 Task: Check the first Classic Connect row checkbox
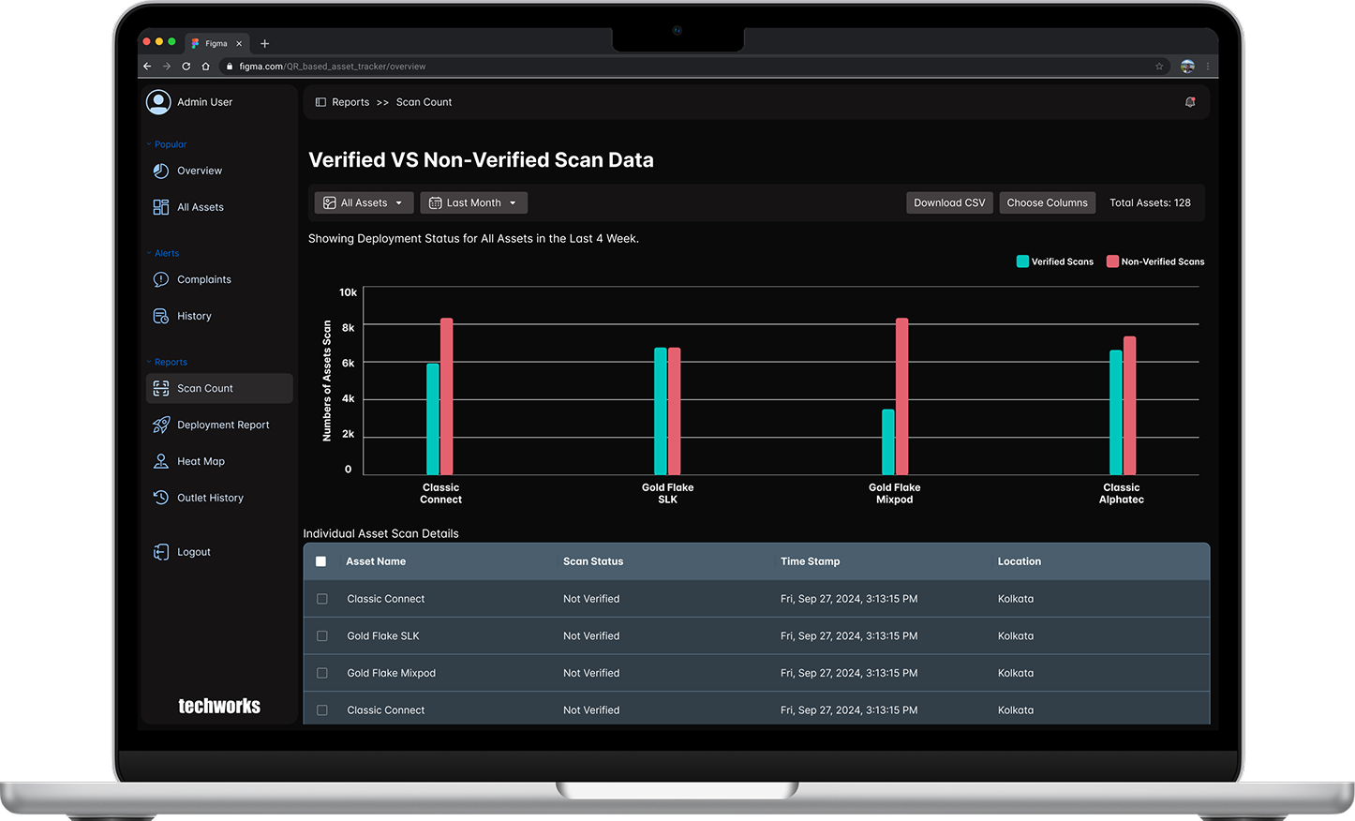[322, 599]
